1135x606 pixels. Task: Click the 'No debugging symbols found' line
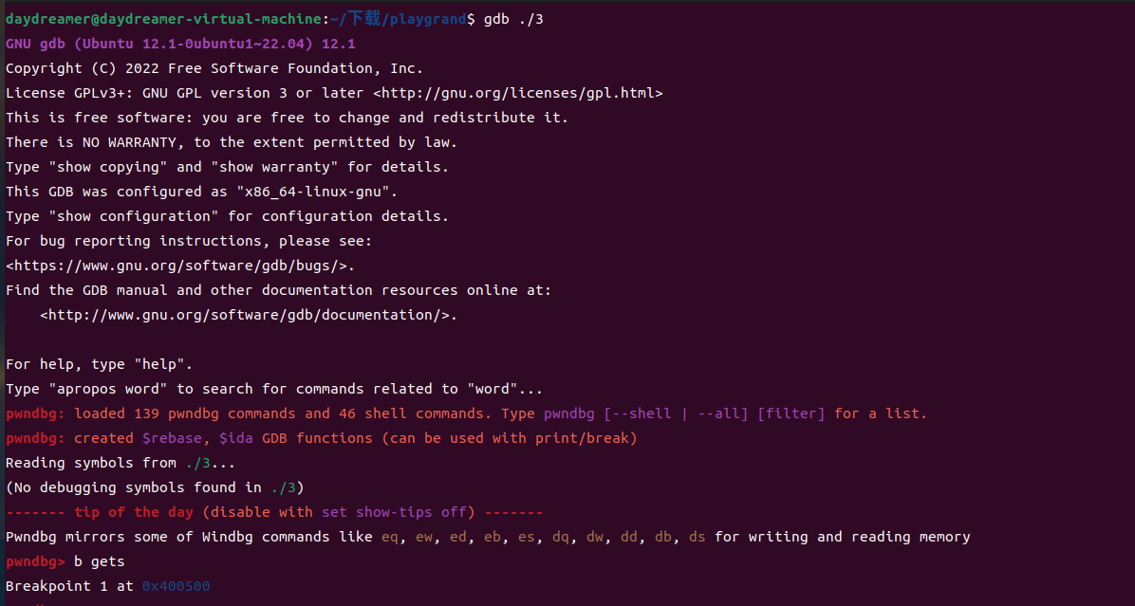pyautogui.click(x=155, y=488)
